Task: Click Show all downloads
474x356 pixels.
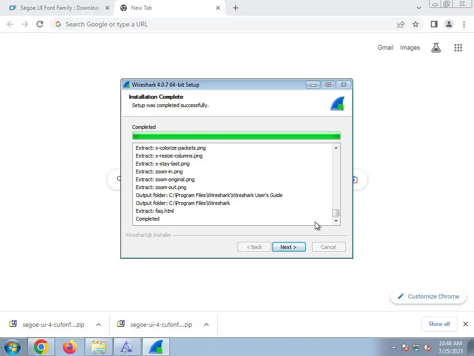Action: pos(439,324)
